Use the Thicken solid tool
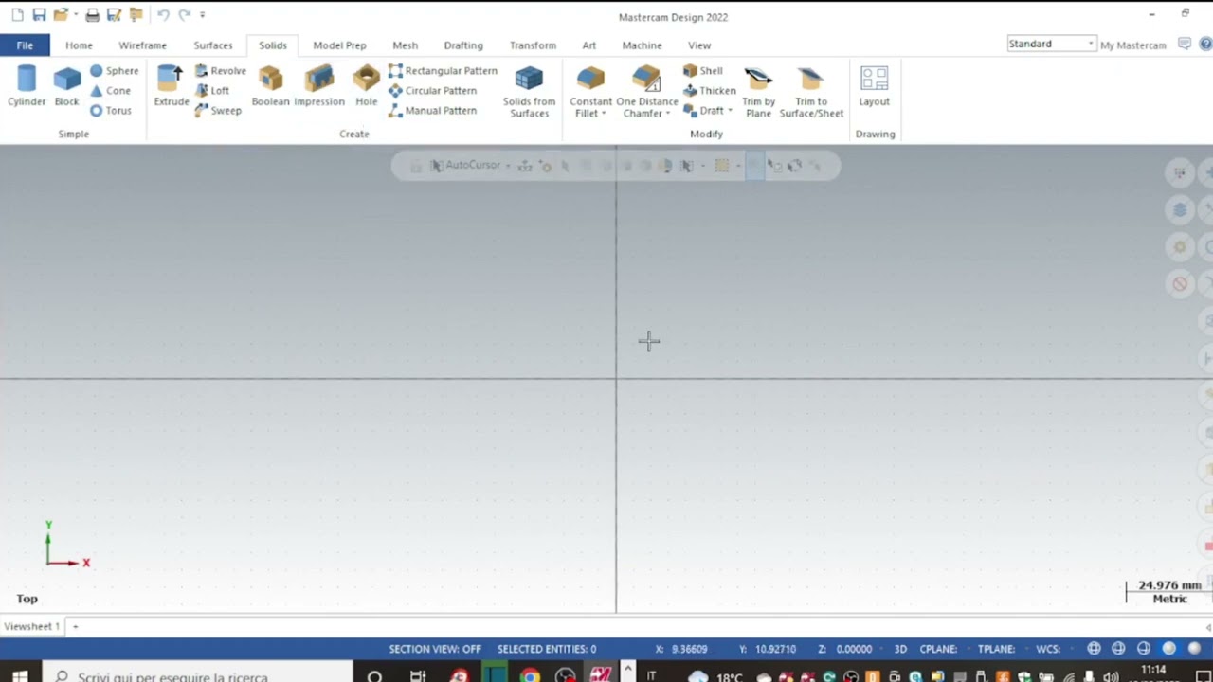 [x=710, y=91]
